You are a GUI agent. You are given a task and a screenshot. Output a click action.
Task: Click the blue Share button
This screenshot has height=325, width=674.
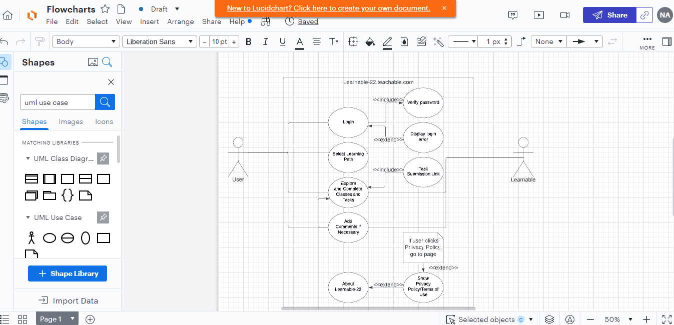[609, 15]
